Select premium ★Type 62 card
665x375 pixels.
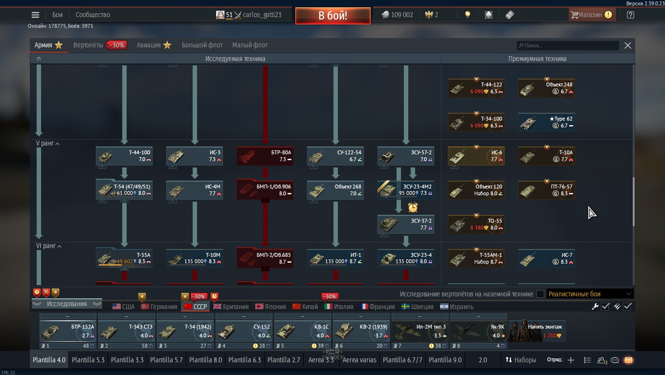point(547,122)
